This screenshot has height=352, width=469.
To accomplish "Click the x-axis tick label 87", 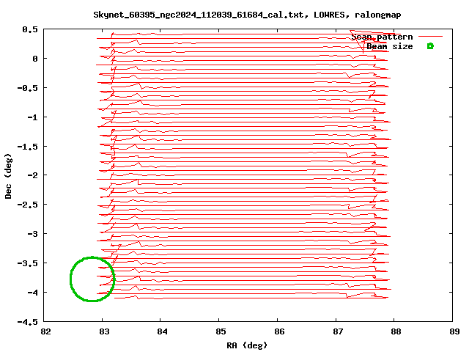I will (338, 331).
